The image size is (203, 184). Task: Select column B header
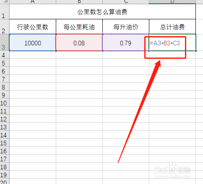click(x=79, y=2)
